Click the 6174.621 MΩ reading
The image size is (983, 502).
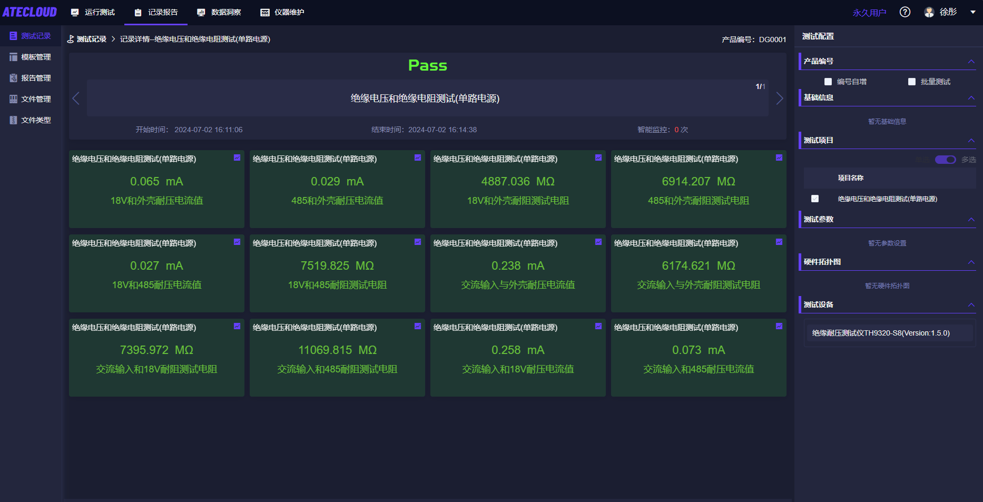click(x=699, y=266)
